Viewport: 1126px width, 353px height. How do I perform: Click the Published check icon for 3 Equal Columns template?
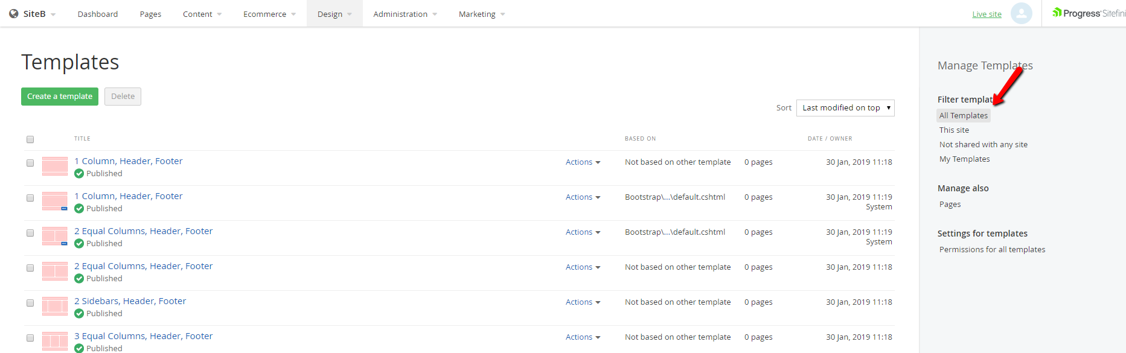click(79, 348)
